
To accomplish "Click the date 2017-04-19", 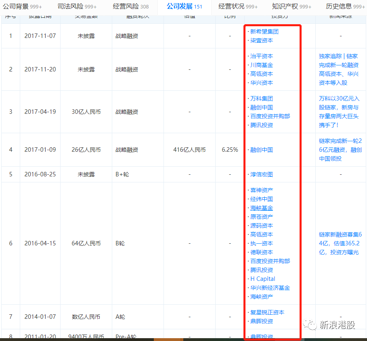I will (40, 111).
